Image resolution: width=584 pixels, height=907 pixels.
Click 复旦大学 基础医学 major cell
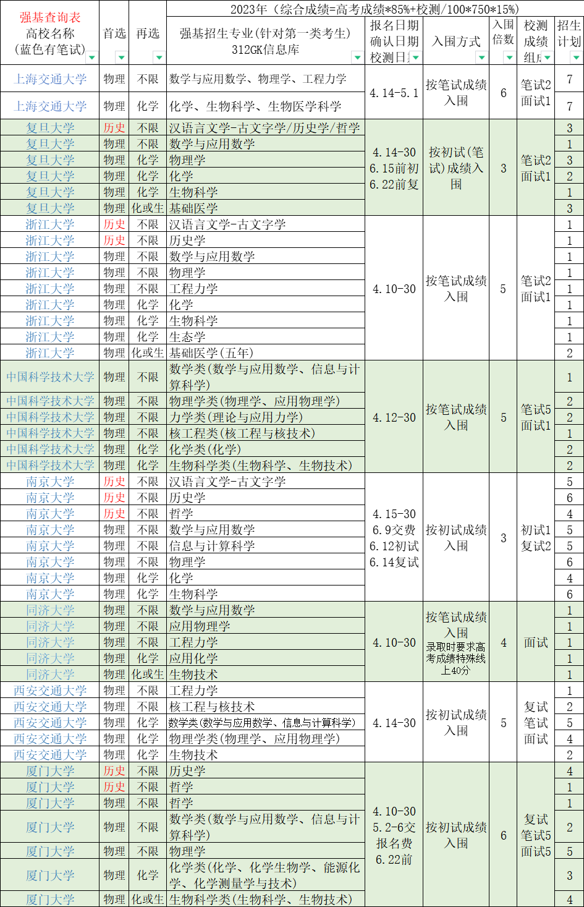[266, 208]
